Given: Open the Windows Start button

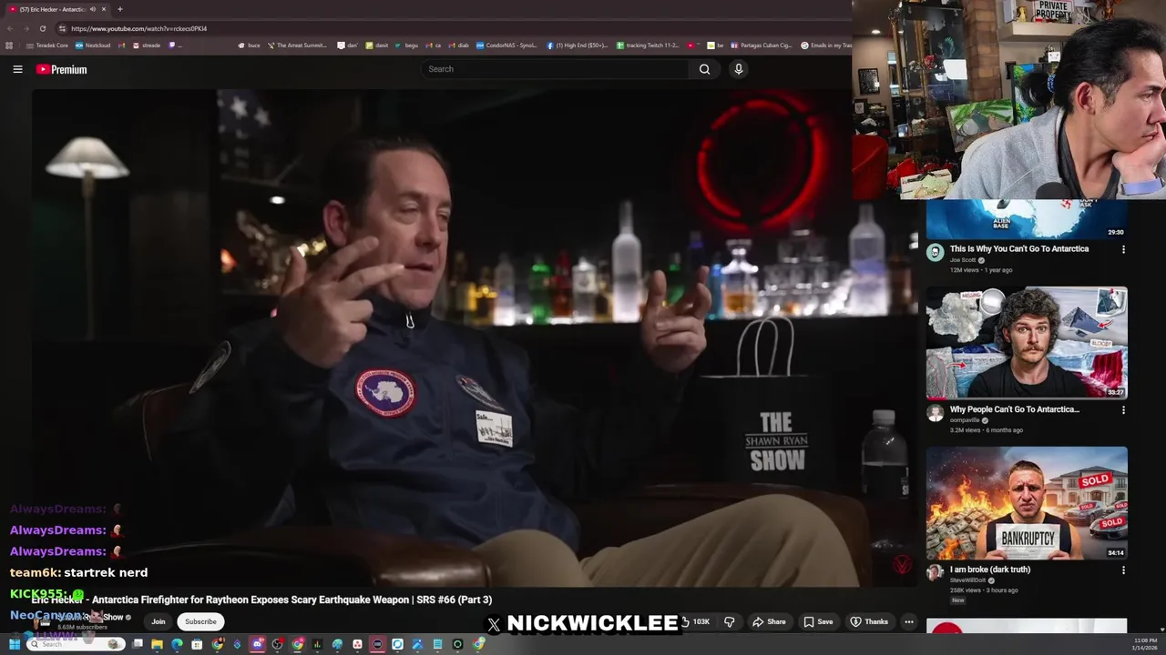Looking at the screenshot, I should (14, 644).
